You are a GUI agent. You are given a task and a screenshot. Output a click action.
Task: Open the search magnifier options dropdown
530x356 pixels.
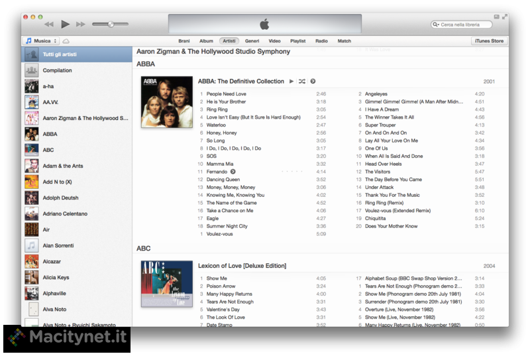click(436, 25)
